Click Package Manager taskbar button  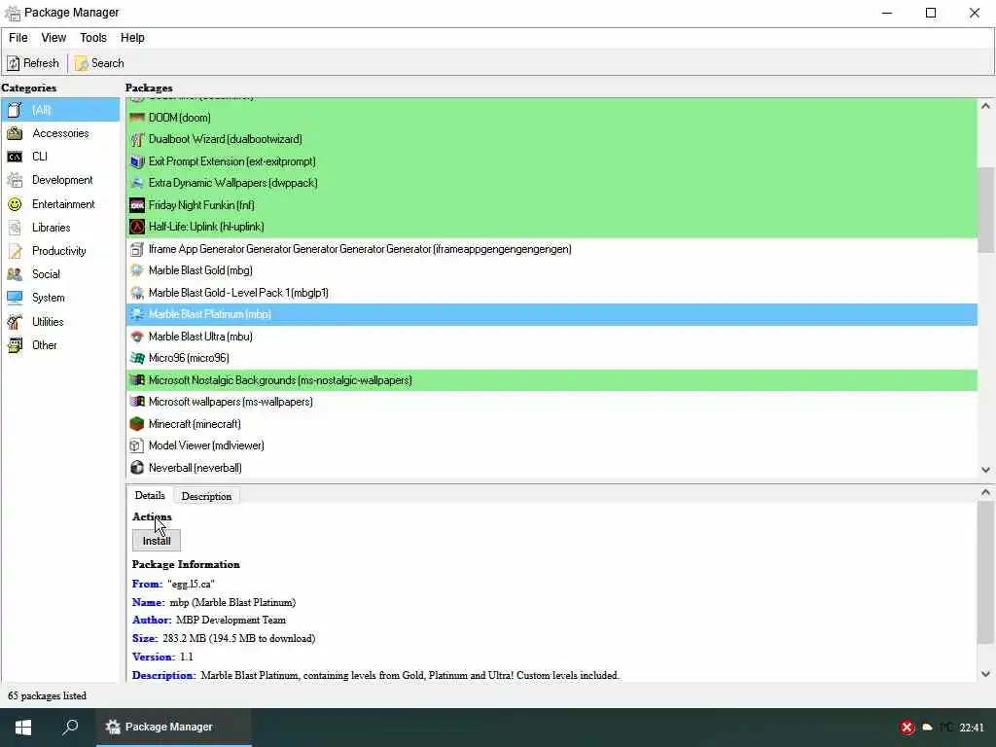[x=173, y=728]
